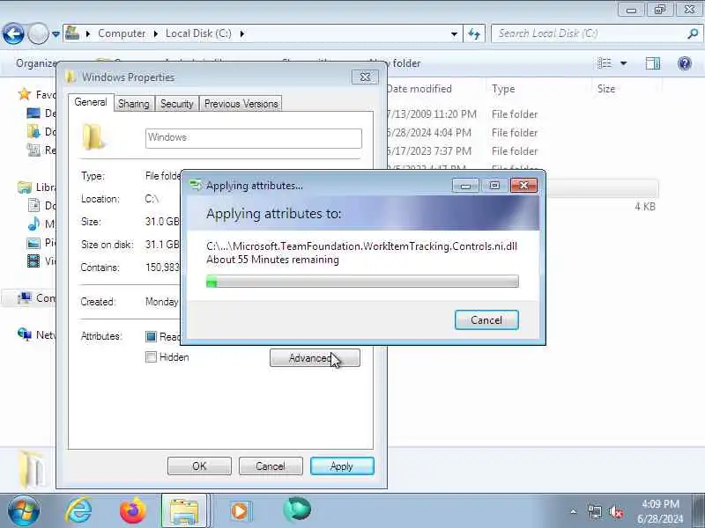705x528 pixels.
Task: Open Music library icon
Action: [x=33, y=224]
